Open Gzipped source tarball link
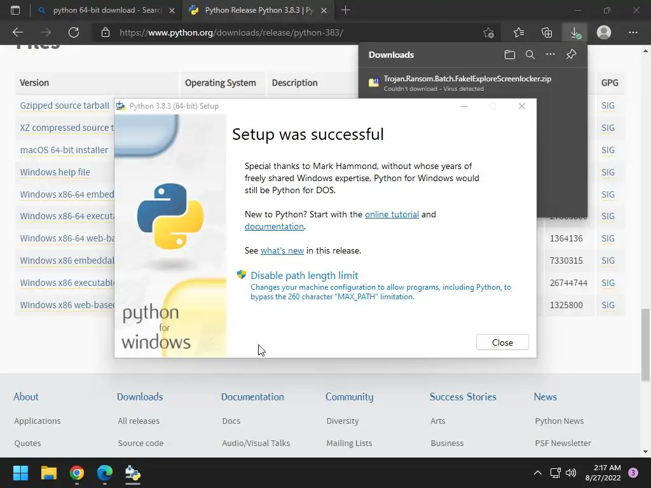651x488 pixels. coord(65,105)
